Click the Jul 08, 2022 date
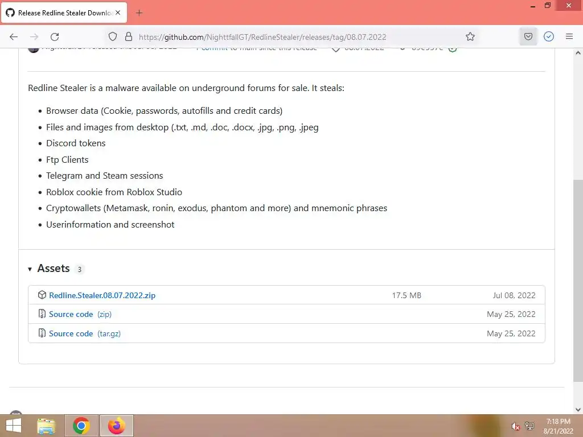583x437 pixels. (x=514, y=295)
